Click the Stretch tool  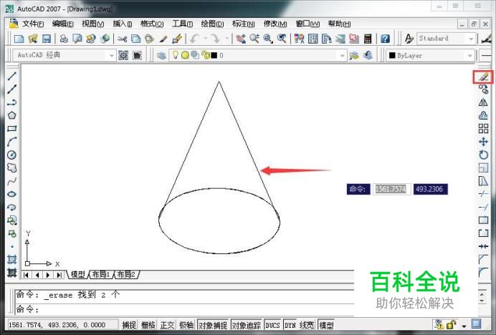coord(483,181)
